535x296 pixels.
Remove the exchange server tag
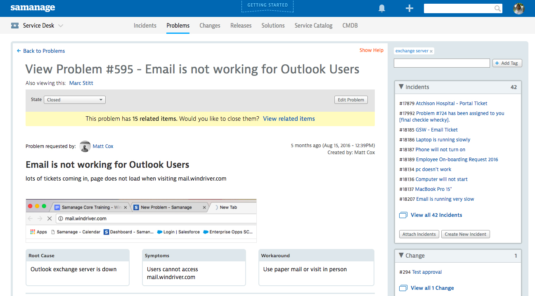coord(431,51)
